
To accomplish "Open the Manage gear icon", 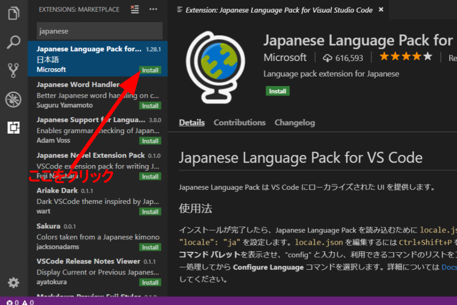I will coord(14,282).
